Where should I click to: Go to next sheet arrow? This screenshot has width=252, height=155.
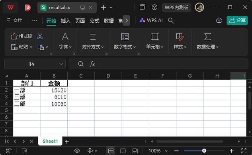tap(23, 141)
